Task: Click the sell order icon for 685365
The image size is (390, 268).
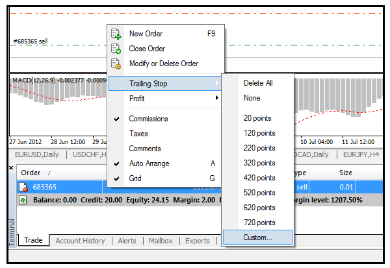Action: click(x=23, y=187)
